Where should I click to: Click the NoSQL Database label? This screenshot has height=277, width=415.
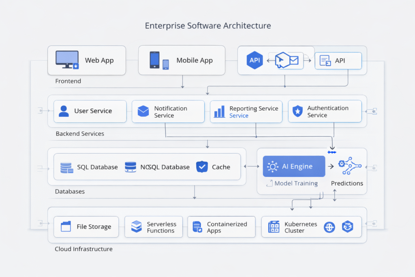click(x=165, y=167)
